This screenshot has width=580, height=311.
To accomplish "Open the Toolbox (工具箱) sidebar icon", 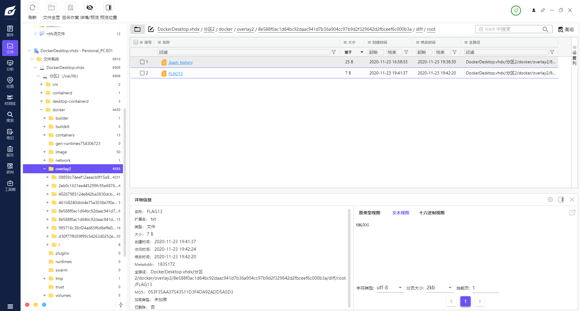I will [x=10, y=186].
